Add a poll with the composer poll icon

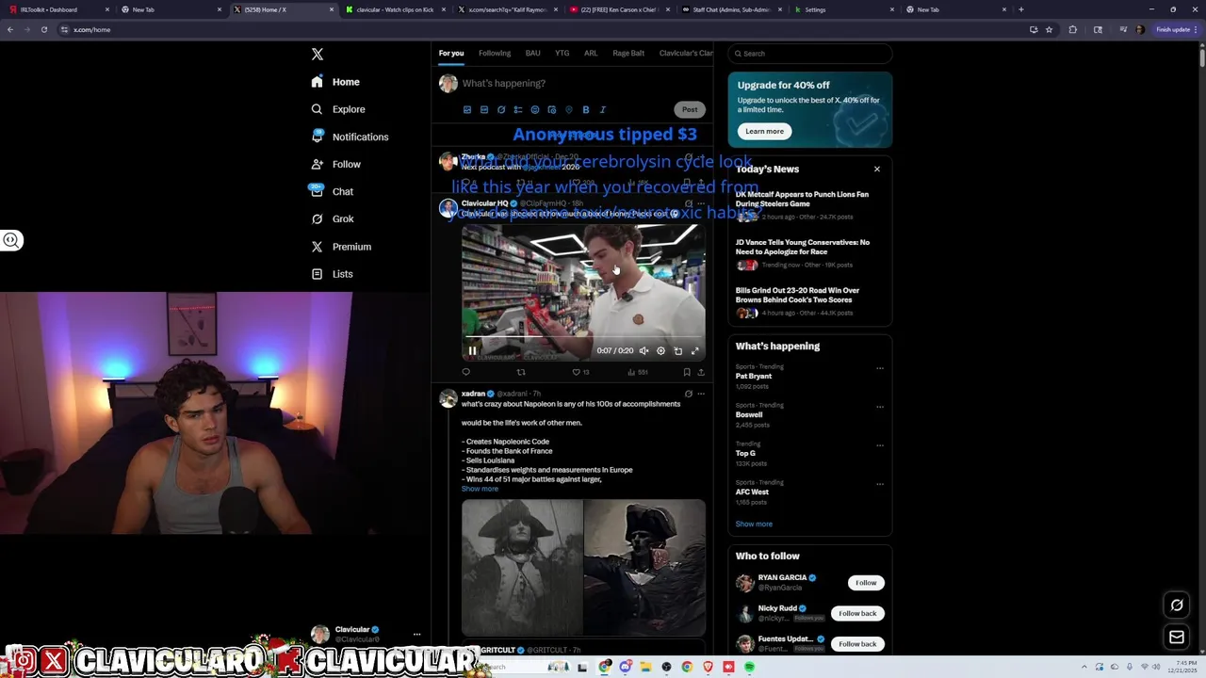click(x=518, y=110)
